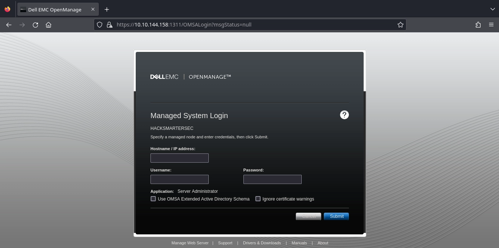This screenshot has width=499, height=248.
Task: Focus the Hostname / IP address field
Action: [180, 158]
